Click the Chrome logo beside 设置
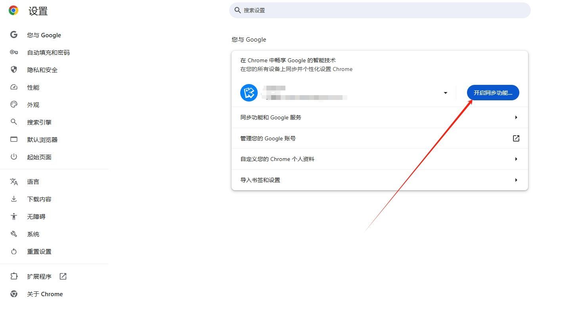Screen dimensions: 578x316 click(x=13, y=11)
